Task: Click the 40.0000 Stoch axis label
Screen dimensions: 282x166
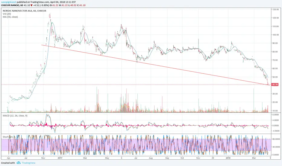Action: tap(275, 147)
